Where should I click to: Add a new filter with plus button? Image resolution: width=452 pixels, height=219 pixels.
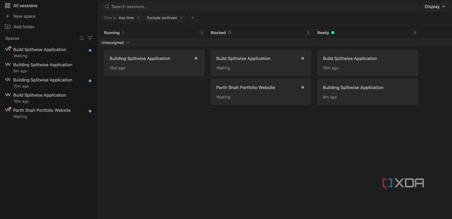[x=193, y=18]
